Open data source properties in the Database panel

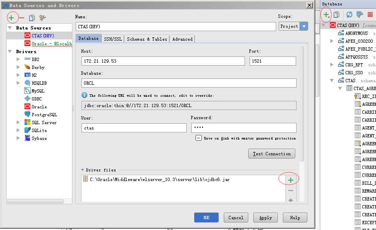click(359, 15)
